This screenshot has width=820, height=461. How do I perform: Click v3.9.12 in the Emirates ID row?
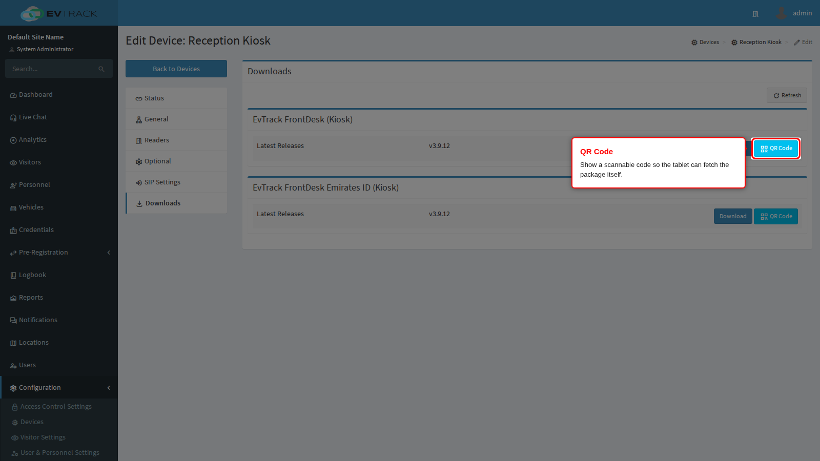pyautogui.click(x=439, y=214)
